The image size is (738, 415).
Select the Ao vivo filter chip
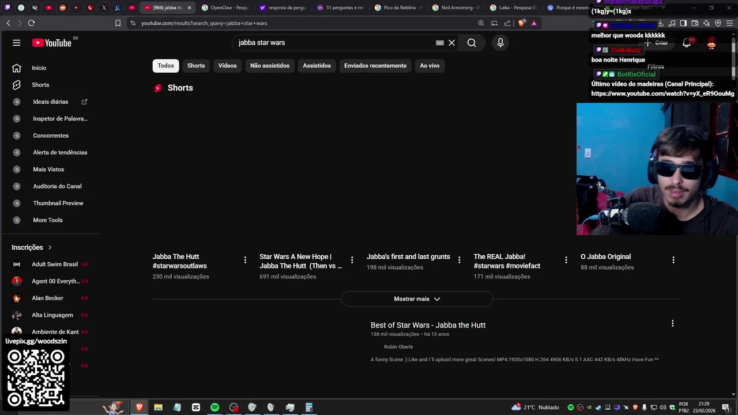tap(430, 66)
